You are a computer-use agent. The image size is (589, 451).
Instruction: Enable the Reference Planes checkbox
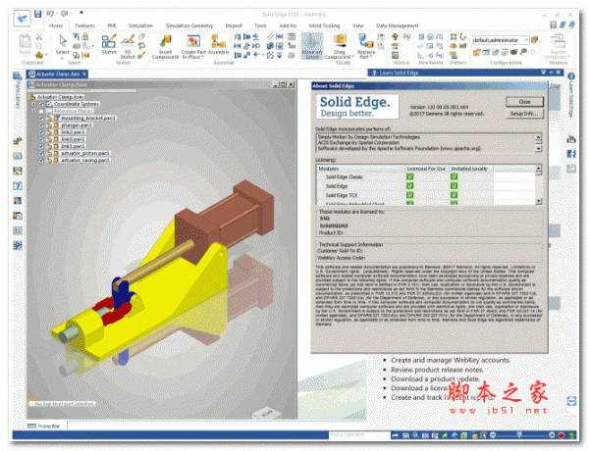pyautogui.click(x=41, y=111)
